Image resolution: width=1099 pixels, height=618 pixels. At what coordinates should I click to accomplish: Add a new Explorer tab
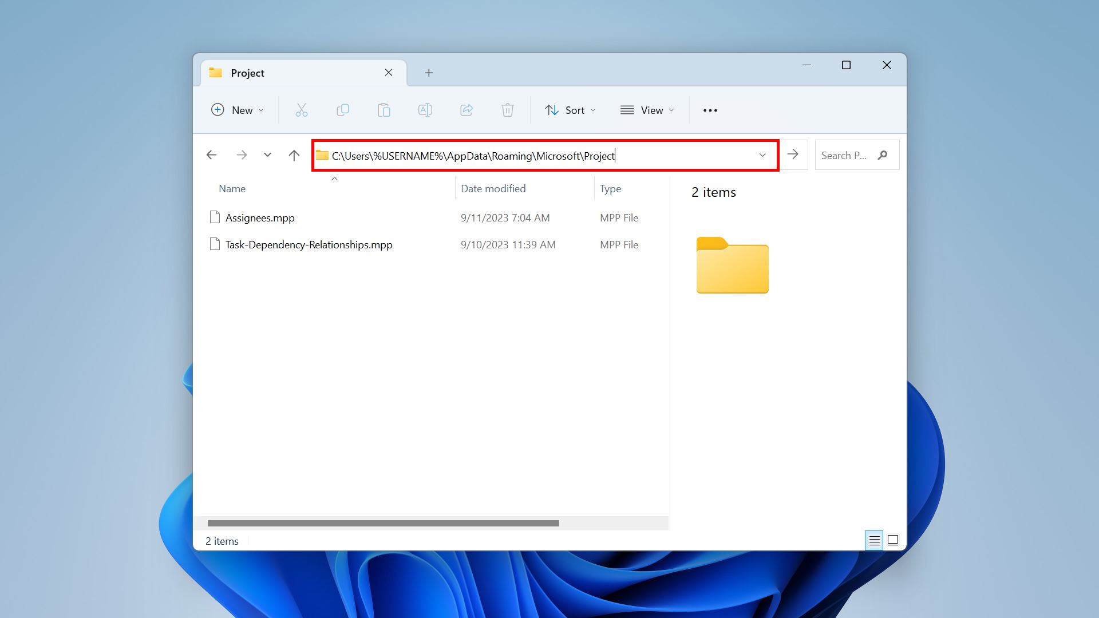(x=429, y=73)
